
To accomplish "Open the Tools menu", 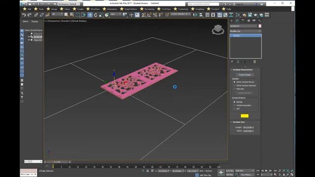I will click(41, 9).
